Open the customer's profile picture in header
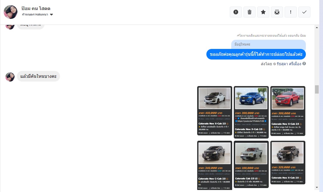Screen dimensions: 323x192 tap(10, 12)
